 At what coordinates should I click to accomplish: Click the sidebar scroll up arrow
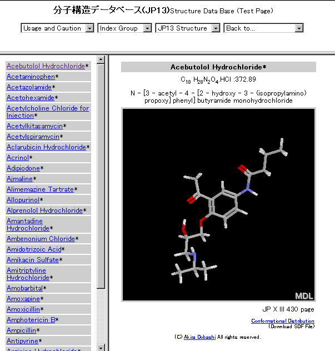(x=101, y=59)
